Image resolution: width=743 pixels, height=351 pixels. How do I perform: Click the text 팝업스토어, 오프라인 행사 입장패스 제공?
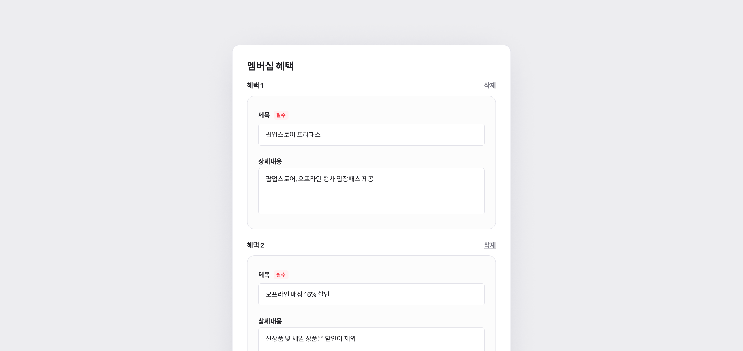[x=319, y=179]
